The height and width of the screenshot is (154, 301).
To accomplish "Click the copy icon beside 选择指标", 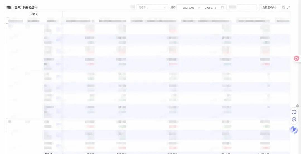I will (x=283, y=8).
